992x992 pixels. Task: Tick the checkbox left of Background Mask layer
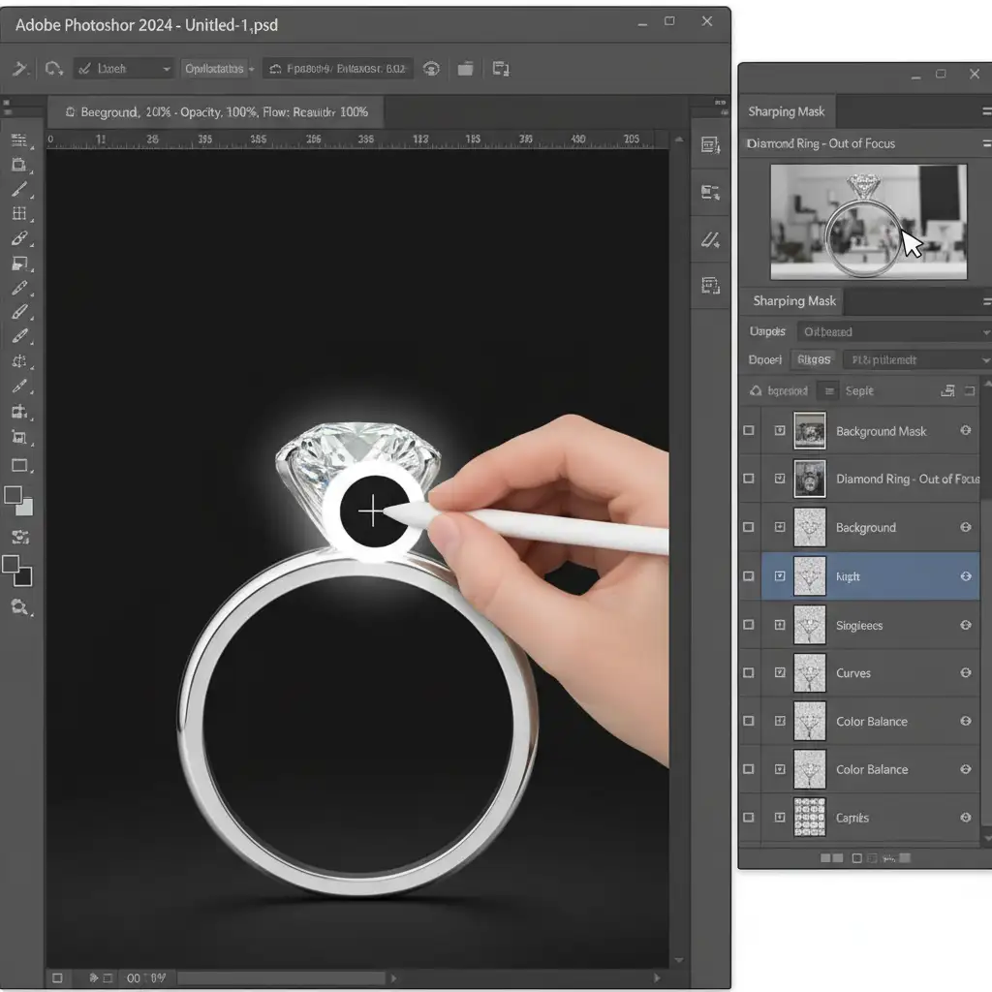pos(749,431)
